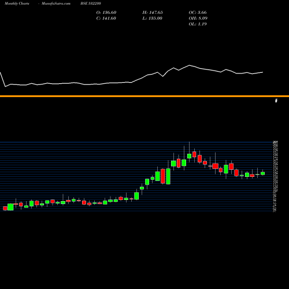Click the BSE 532230 symbol text
This screenshot has height=289, width=289.
91,3
